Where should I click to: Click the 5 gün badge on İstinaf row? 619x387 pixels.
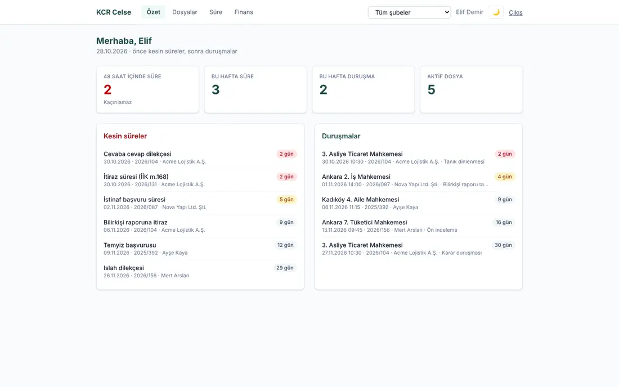click(286, 200)
